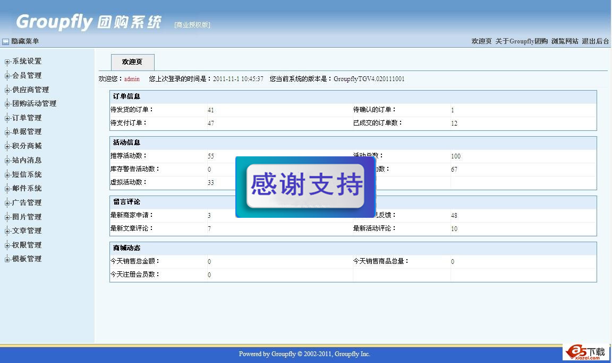Open 单据管理 in the sidebar
Screen dimensions: 612x363
[27, 131]
